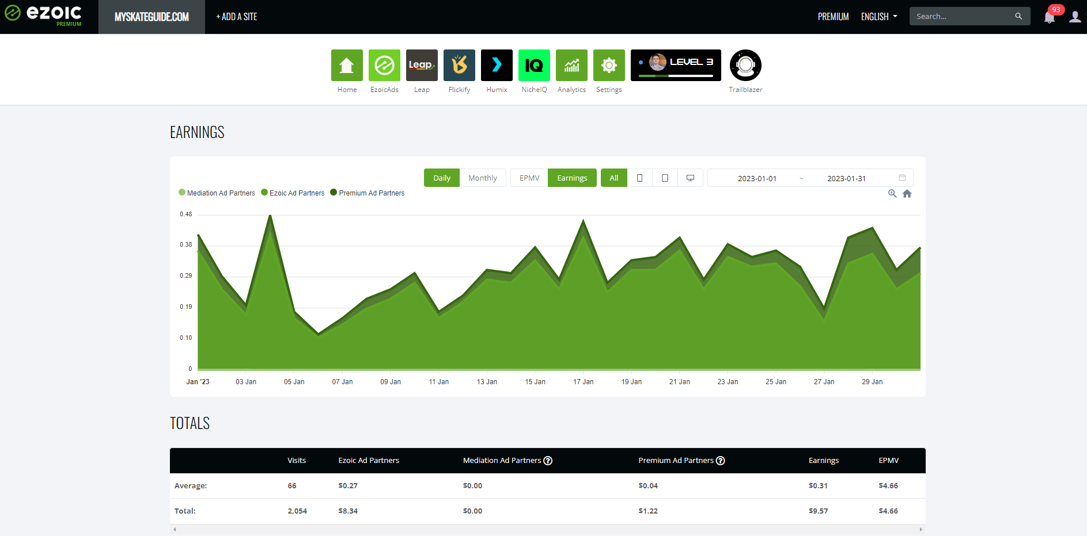
Task: Click the end date 2023-01-31 field
Action: coord(846,178)
